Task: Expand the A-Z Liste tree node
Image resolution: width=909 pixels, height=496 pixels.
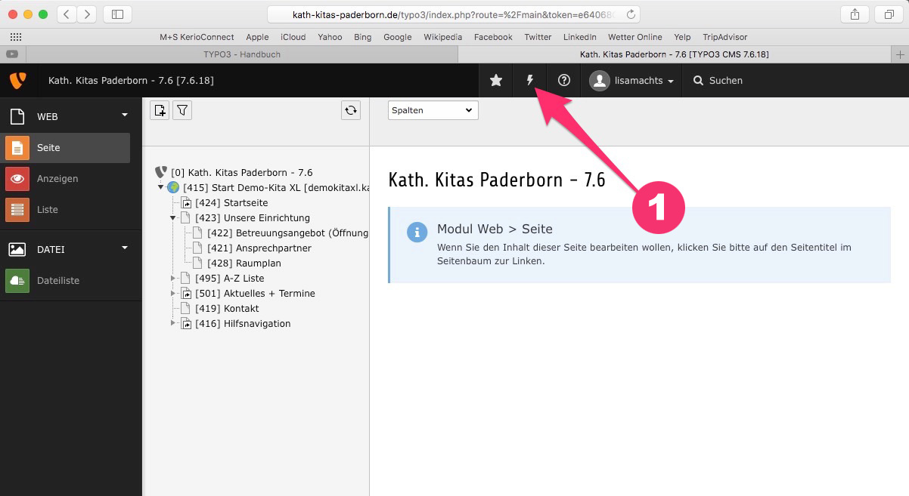Action: click(173, 279)
